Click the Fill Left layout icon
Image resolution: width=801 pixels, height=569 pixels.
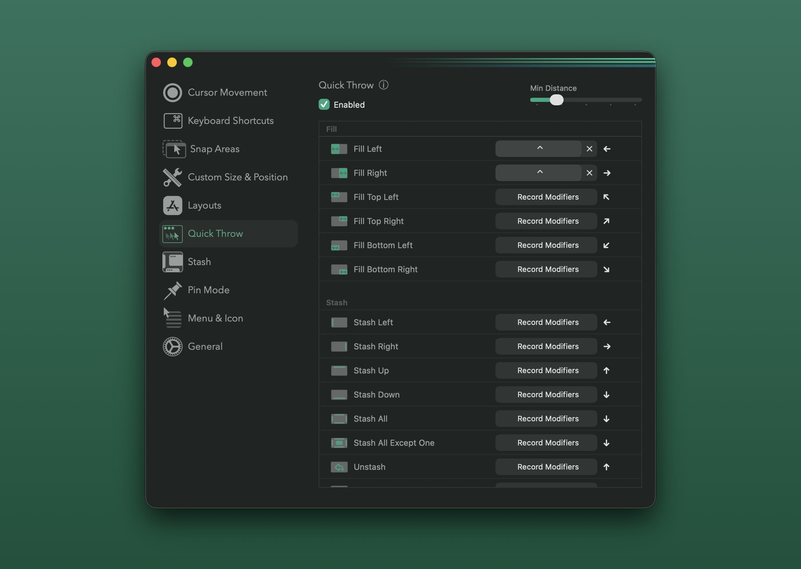pos(339,149)
